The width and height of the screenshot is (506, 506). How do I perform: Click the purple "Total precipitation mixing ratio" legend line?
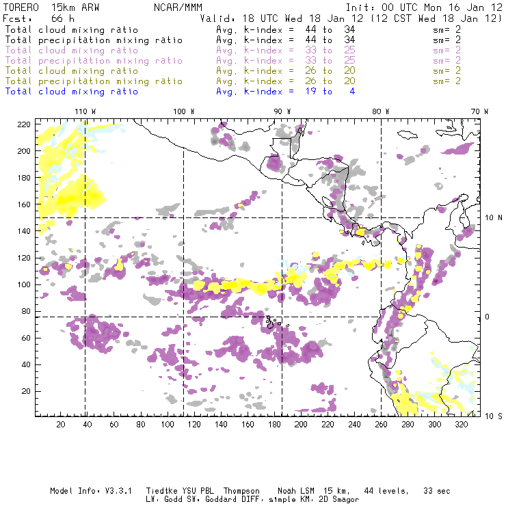coord(94,61)
